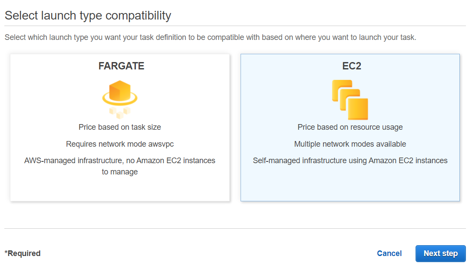The width and height of the screenshot is (472, 266).
Task: Click the EC2 stacked containers icon
Action: point(350,98)
